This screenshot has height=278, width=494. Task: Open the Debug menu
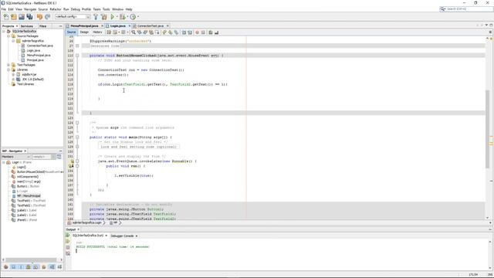76,9
